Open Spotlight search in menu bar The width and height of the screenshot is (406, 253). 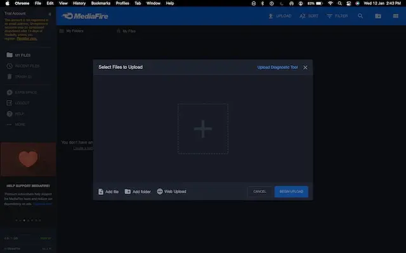(x=340, y=3)
